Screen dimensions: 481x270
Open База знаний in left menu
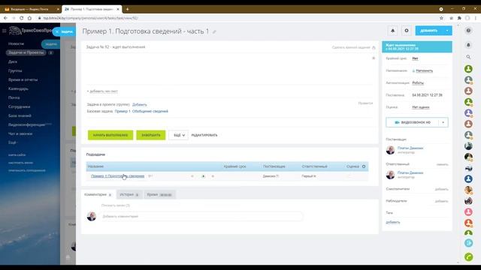click(20, 115)
